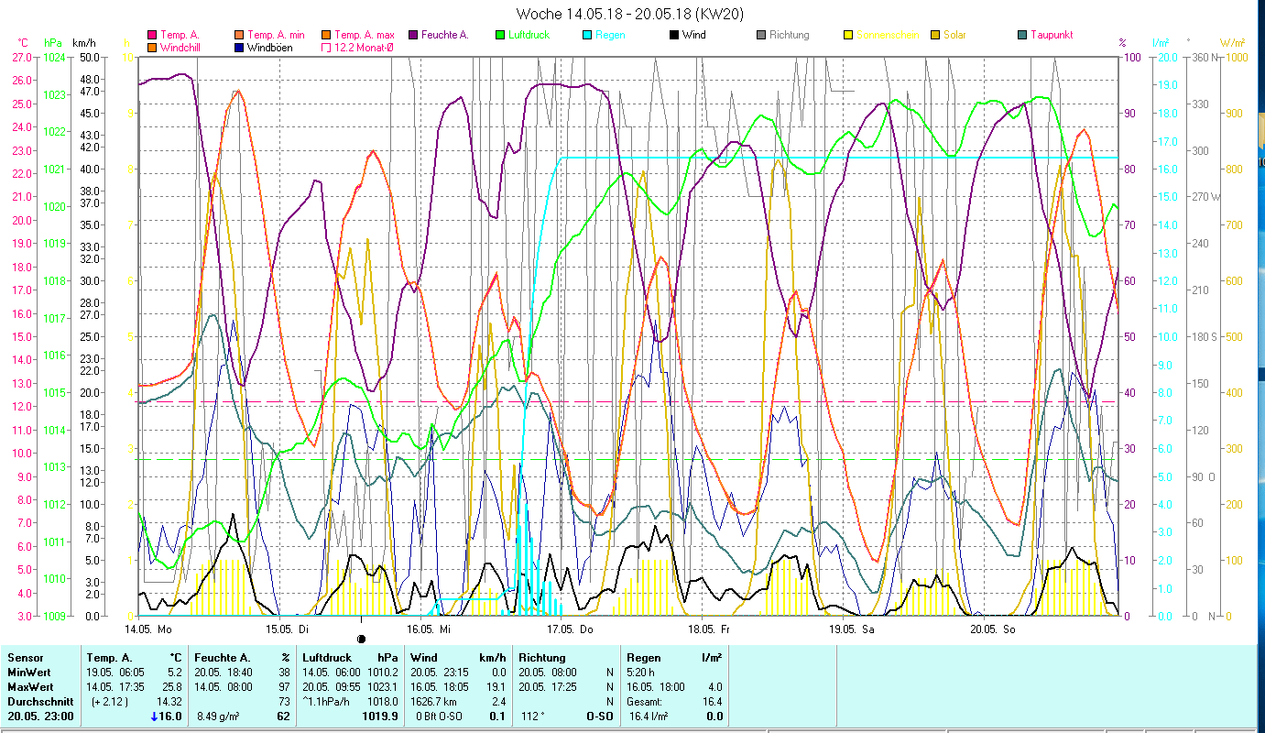
Task: Click the rain duration '5:20 h'
Action: (642, 673)
